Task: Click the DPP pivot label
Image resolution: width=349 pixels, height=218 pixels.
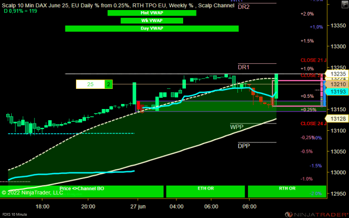Action: point(244,146)
